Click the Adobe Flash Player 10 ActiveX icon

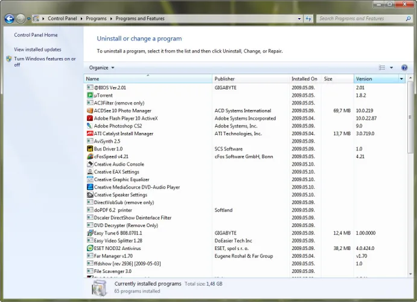click(90, 118)
